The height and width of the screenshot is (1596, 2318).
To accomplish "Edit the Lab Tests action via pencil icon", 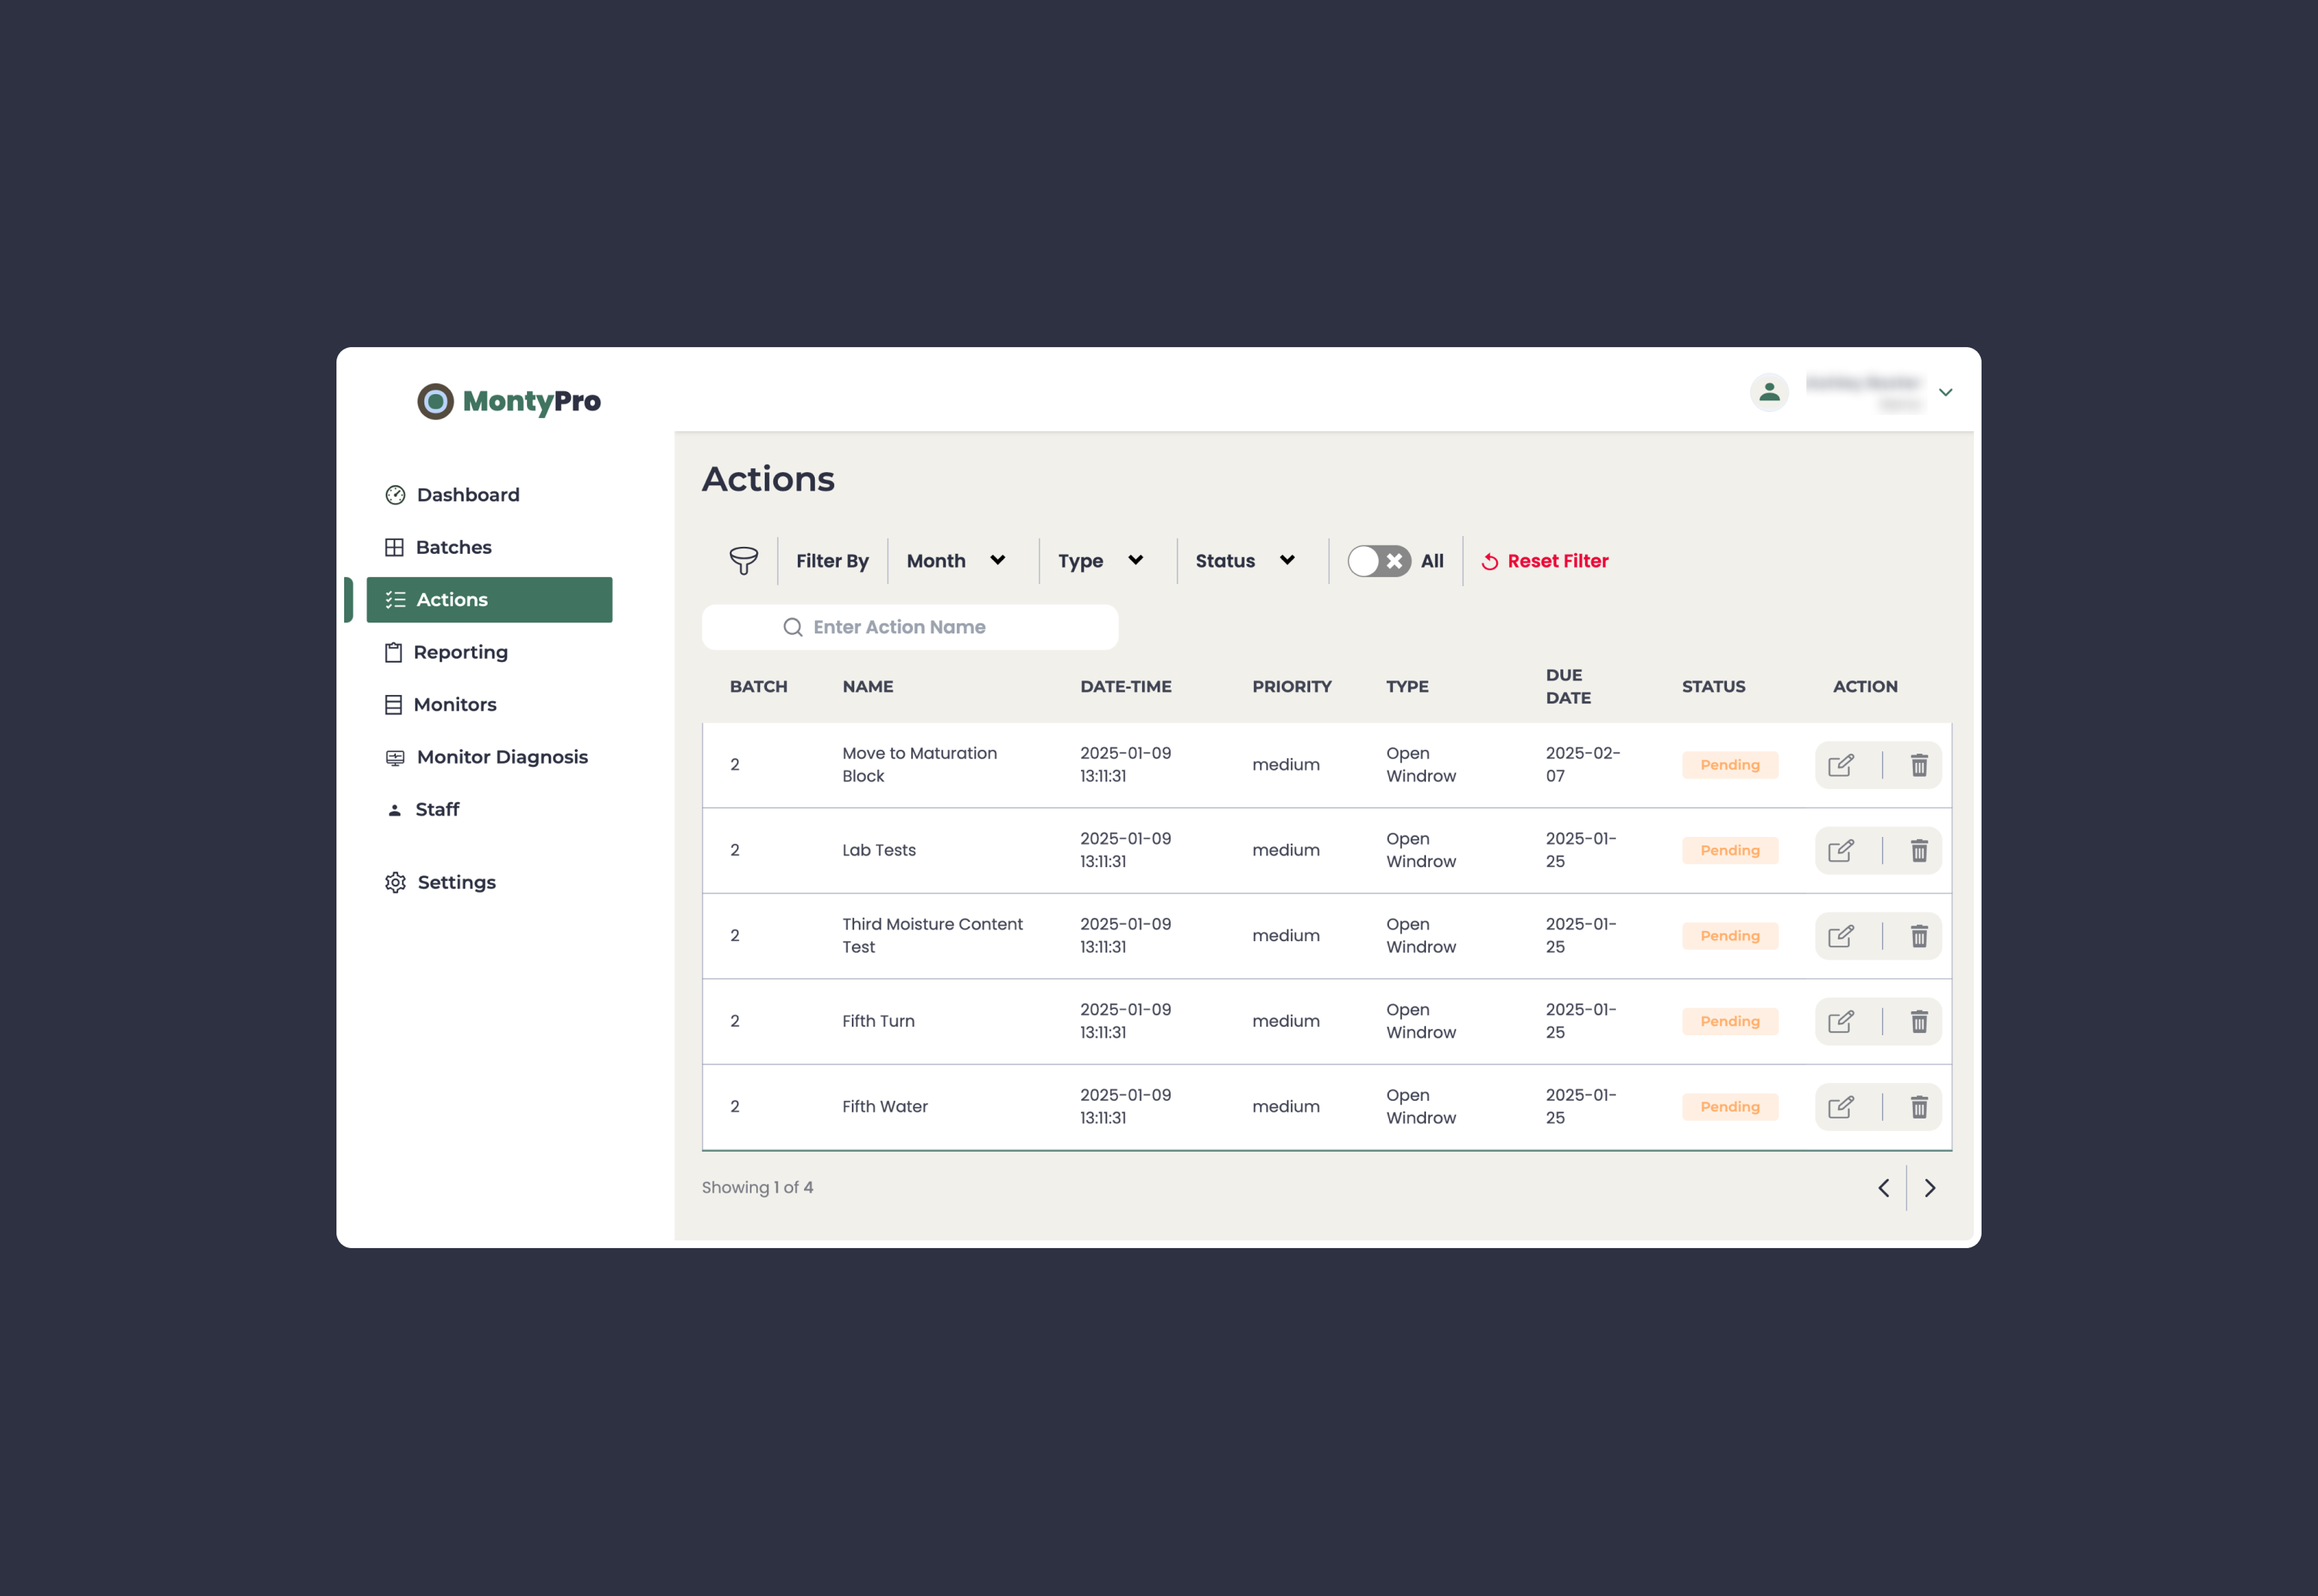I will (1842, 849).
